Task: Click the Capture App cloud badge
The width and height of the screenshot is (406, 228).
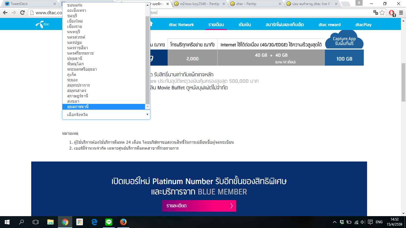Action: tap(344, 40)
